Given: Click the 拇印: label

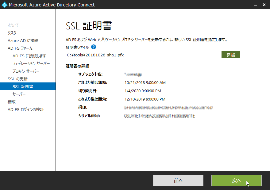Looking at the screenshot, I should tap(83, 107).
